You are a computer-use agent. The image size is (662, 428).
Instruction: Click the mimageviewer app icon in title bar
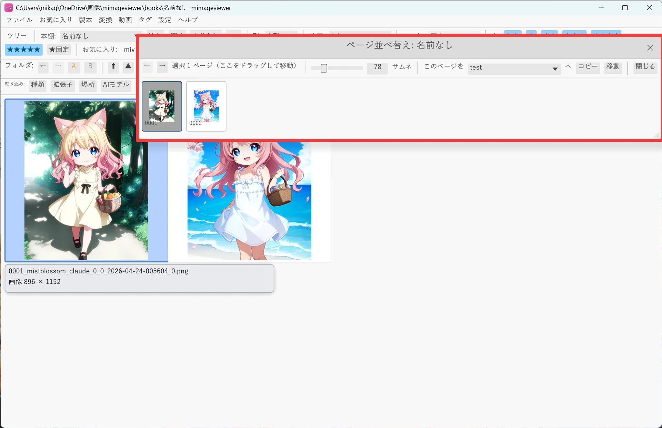pyautogui.click(x=9, y=8)
